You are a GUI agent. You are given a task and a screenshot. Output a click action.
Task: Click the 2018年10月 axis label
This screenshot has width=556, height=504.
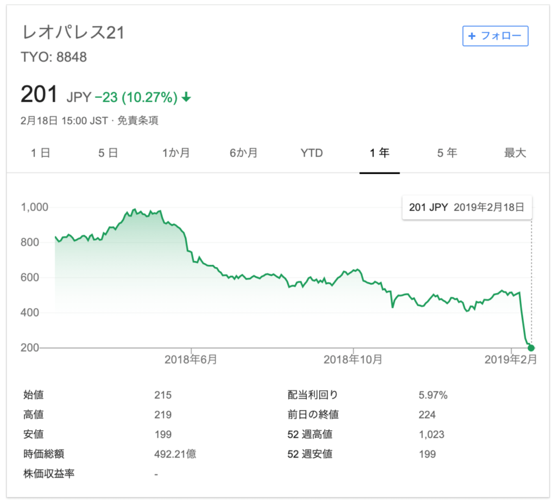353,360
